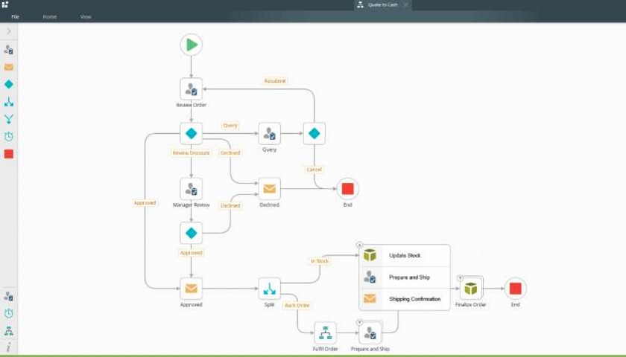This screenshot has height=357, width=626.
Task: Switch to the View menu tab
Action: [86, 16]
